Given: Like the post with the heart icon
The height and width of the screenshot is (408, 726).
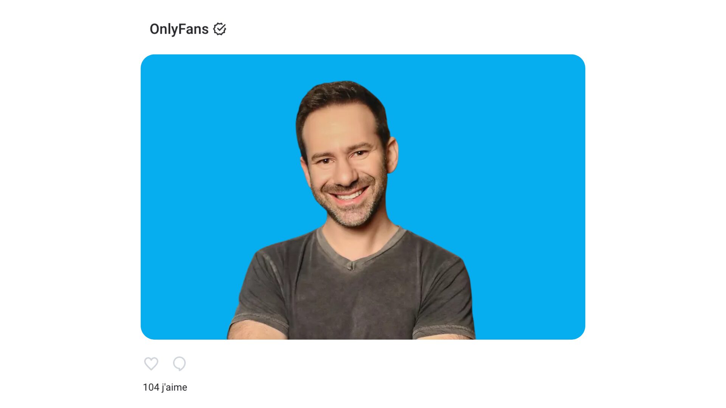Looking at the screenshot, I should pos(151,364).
